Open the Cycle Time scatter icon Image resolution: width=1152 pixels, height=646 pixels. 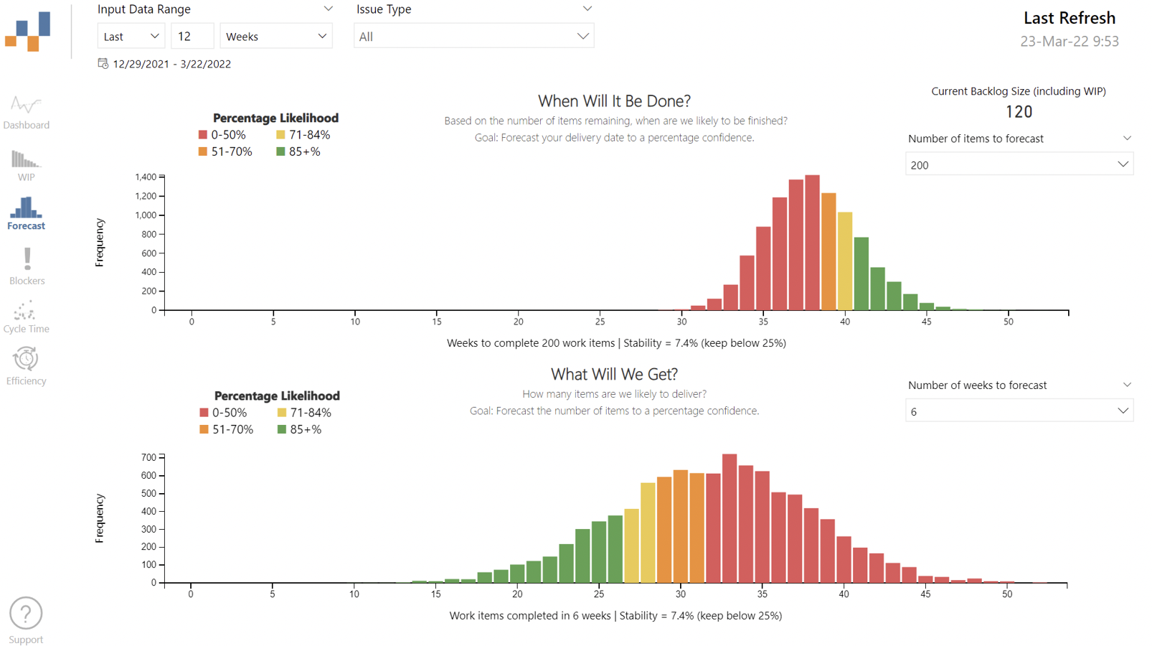pos(26,312)
